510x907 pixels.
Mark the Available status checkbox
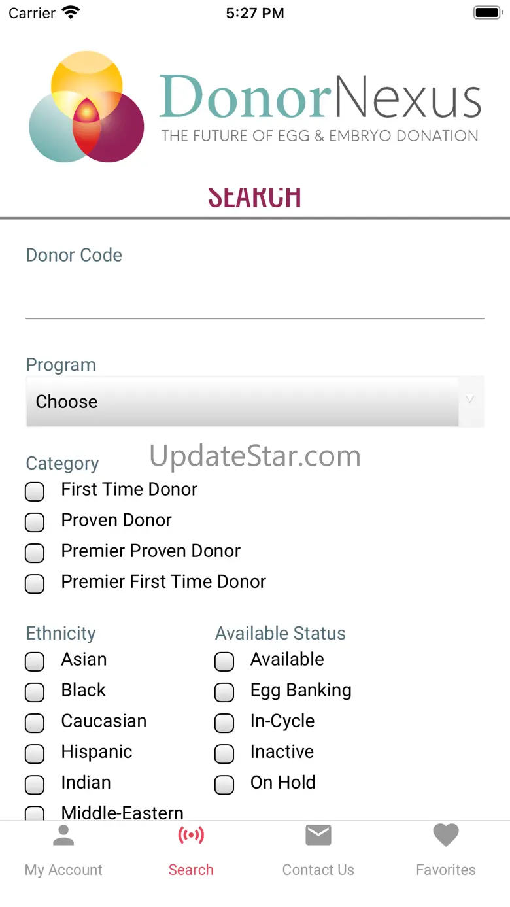224,661
